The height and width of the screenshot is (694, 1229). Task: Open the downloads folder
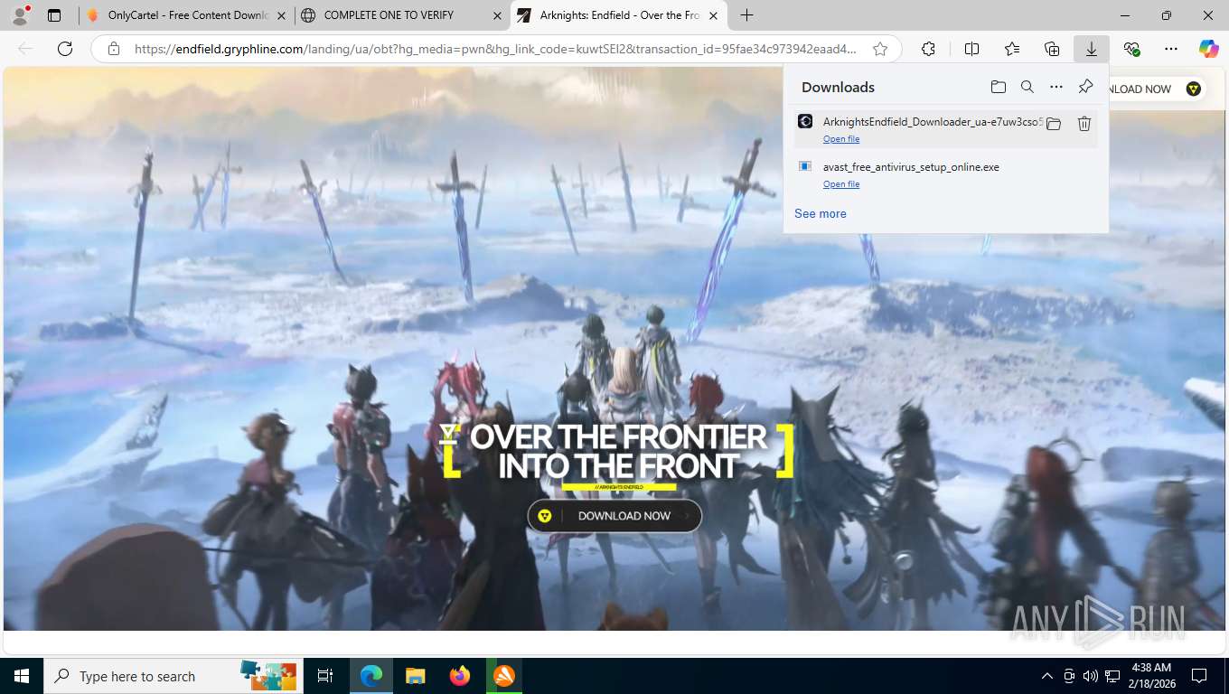(x=999, y=87)
